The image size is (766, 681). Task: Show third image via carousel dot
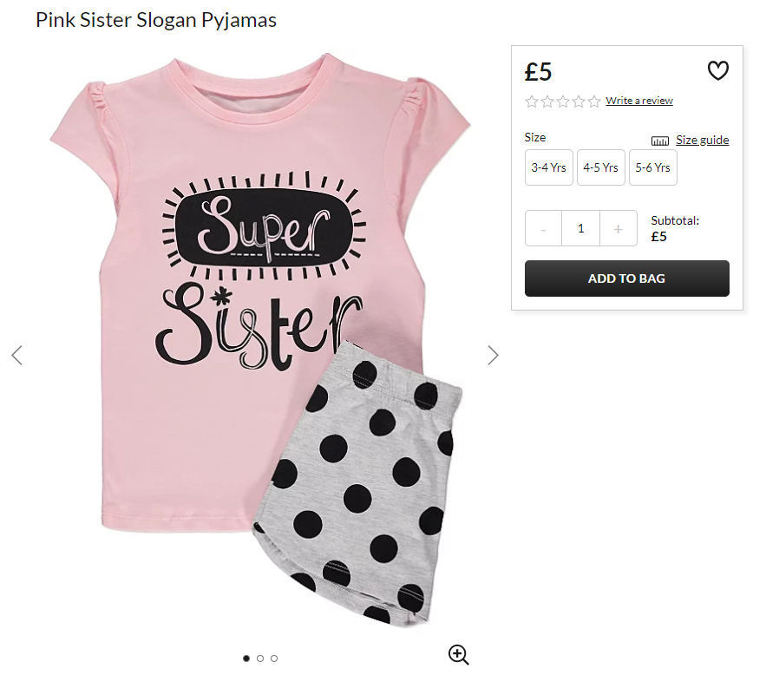tap(274, 658)
